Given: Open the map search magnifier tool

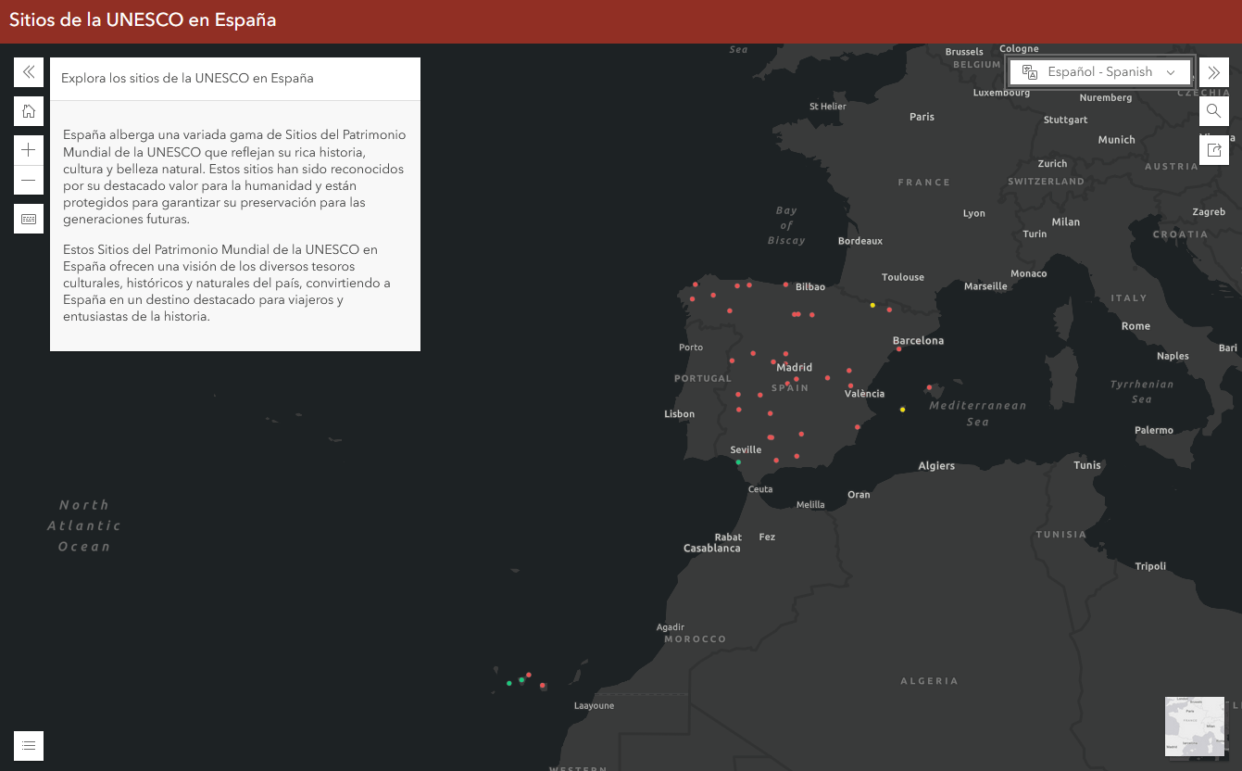Looking at the screenshot, I should tap(1213, 110).
